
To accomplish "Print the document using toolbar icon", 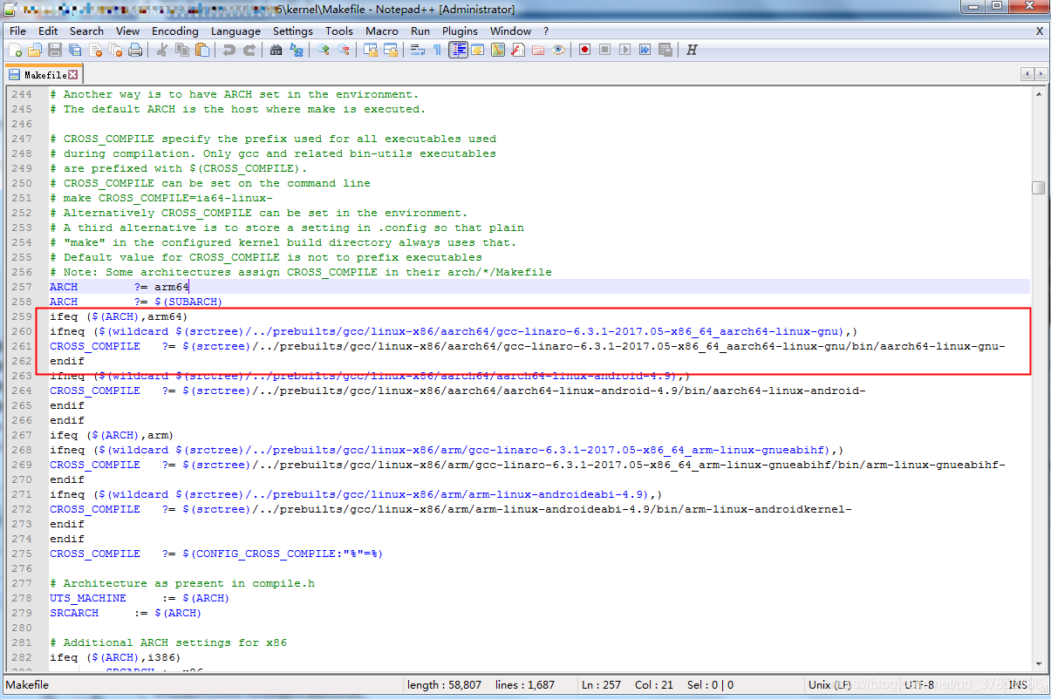I will point(135,50).
